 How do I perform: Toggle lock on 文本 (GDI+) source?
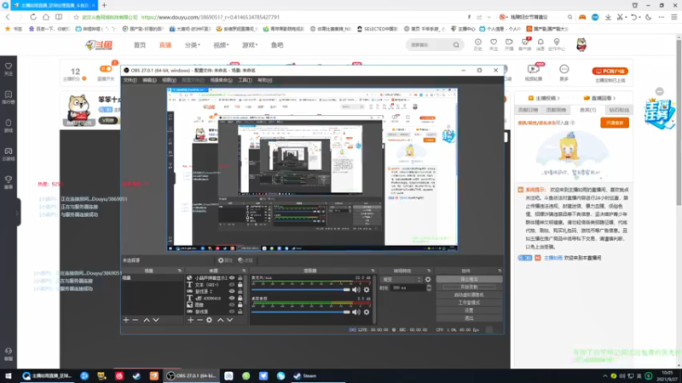pos(240,285)
